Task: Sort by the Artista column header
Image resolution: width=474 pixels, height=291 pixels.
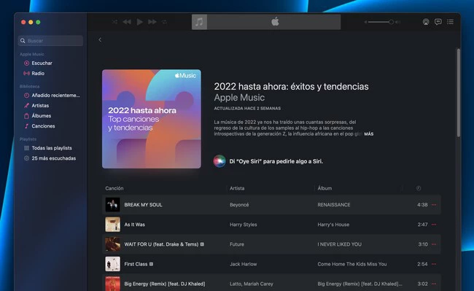Action: 237,188
